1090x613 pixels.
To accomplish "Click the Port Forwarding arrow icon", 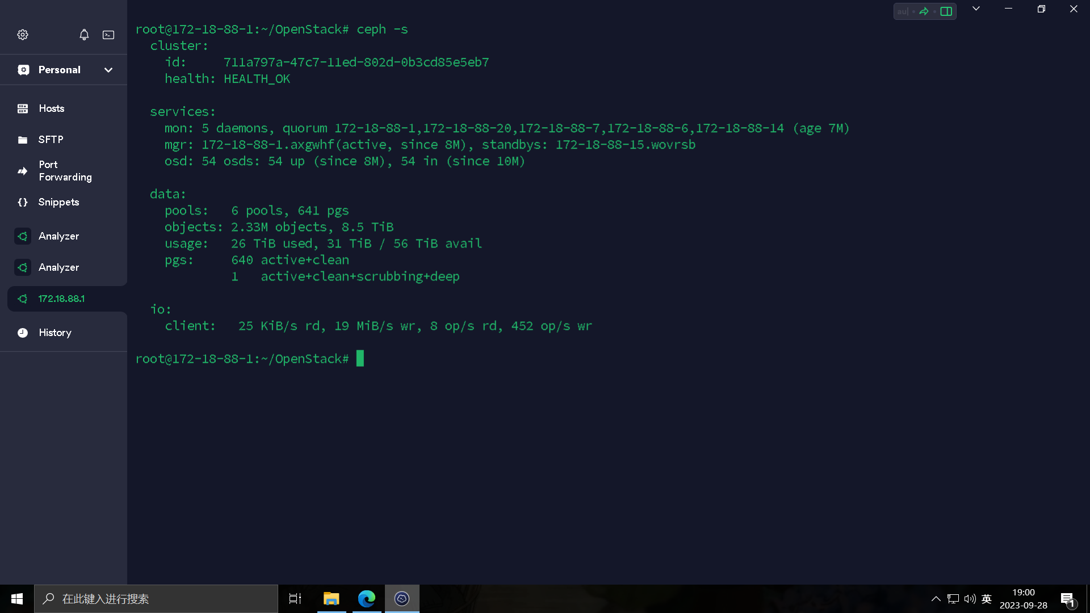I will click(23, 171).
